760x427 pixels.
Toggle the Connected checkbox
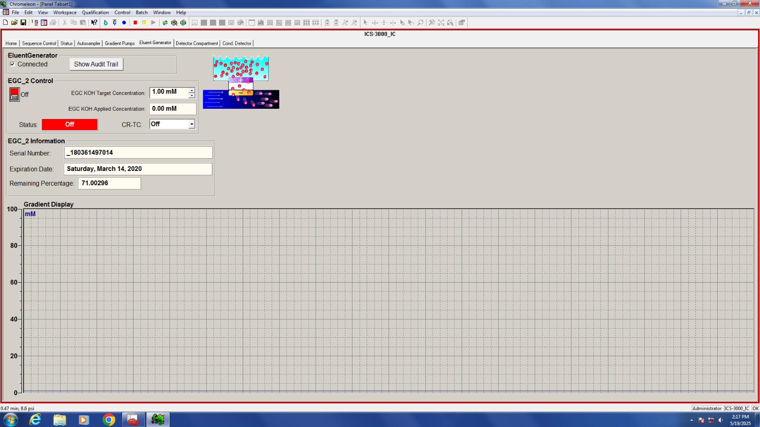(x=12, y=64)
